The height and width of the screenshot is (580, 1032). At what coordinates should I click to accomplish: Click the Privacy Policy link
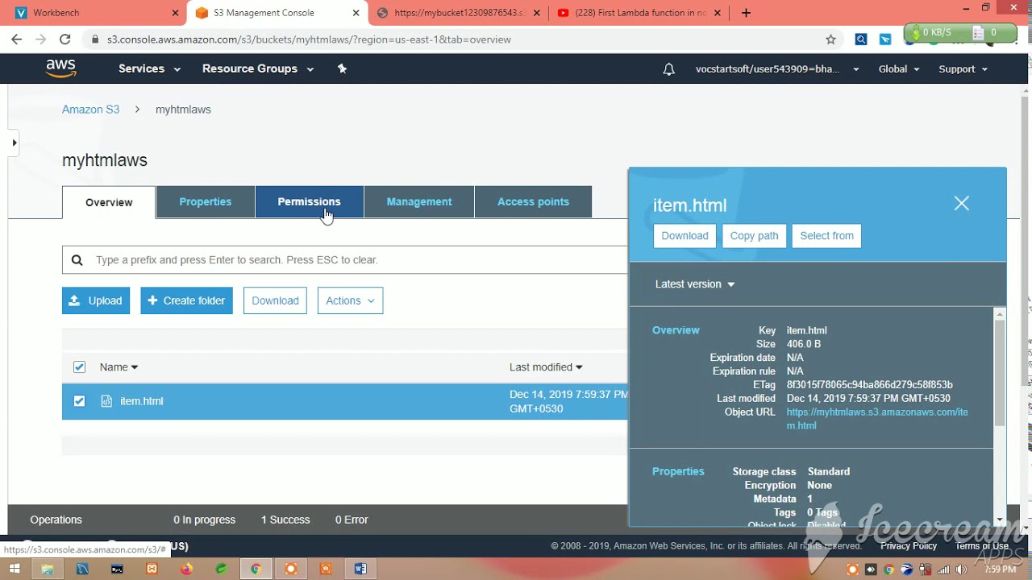[x=909, y=546]
